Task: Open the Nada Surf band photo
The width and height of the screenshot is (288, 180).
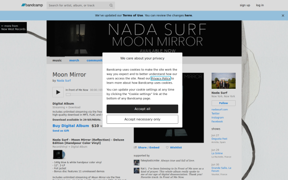Action: (x=223, y=81)
